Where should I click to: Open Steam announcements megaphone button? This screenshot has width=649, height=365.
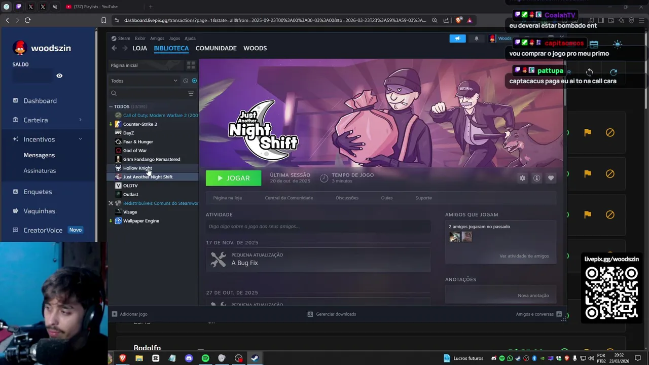pyautogui.click(x=457, y=39)
